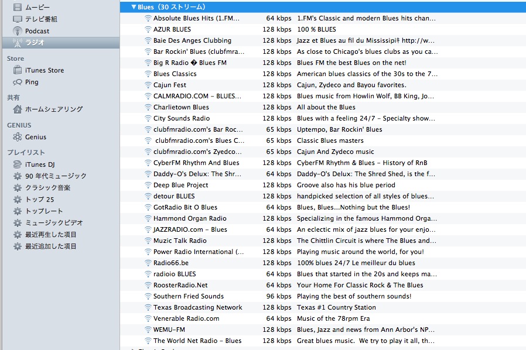Screen dimensions: 526x350
Task: Open the iTunes Store bag icon
Action: click(x=18, y=70)
